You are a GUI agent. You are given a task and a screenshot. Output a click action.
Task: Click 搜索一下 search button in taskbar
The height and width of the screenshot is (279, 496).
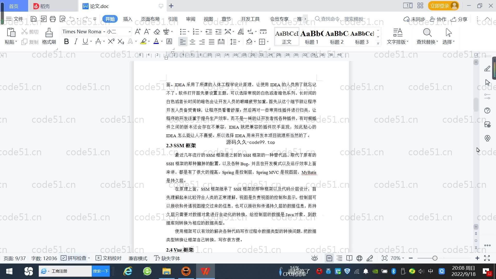coord(101,271)
